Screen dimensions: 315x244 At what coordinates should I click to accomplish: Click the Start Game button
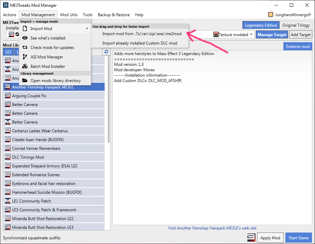[x=299, y=238]
